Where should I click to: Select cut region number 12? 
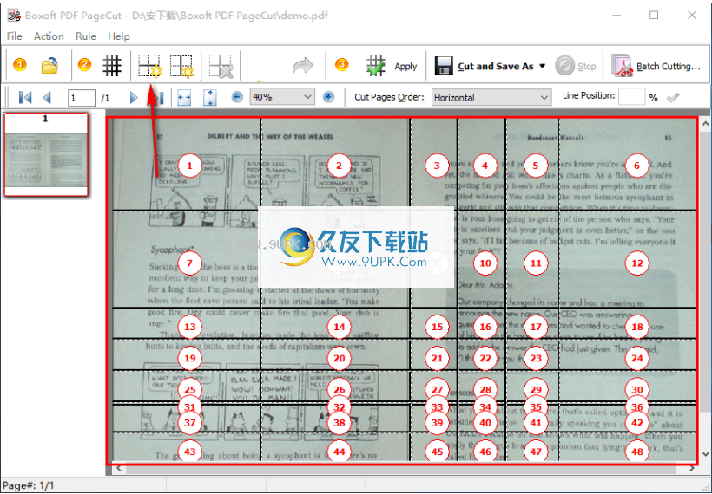637,263
